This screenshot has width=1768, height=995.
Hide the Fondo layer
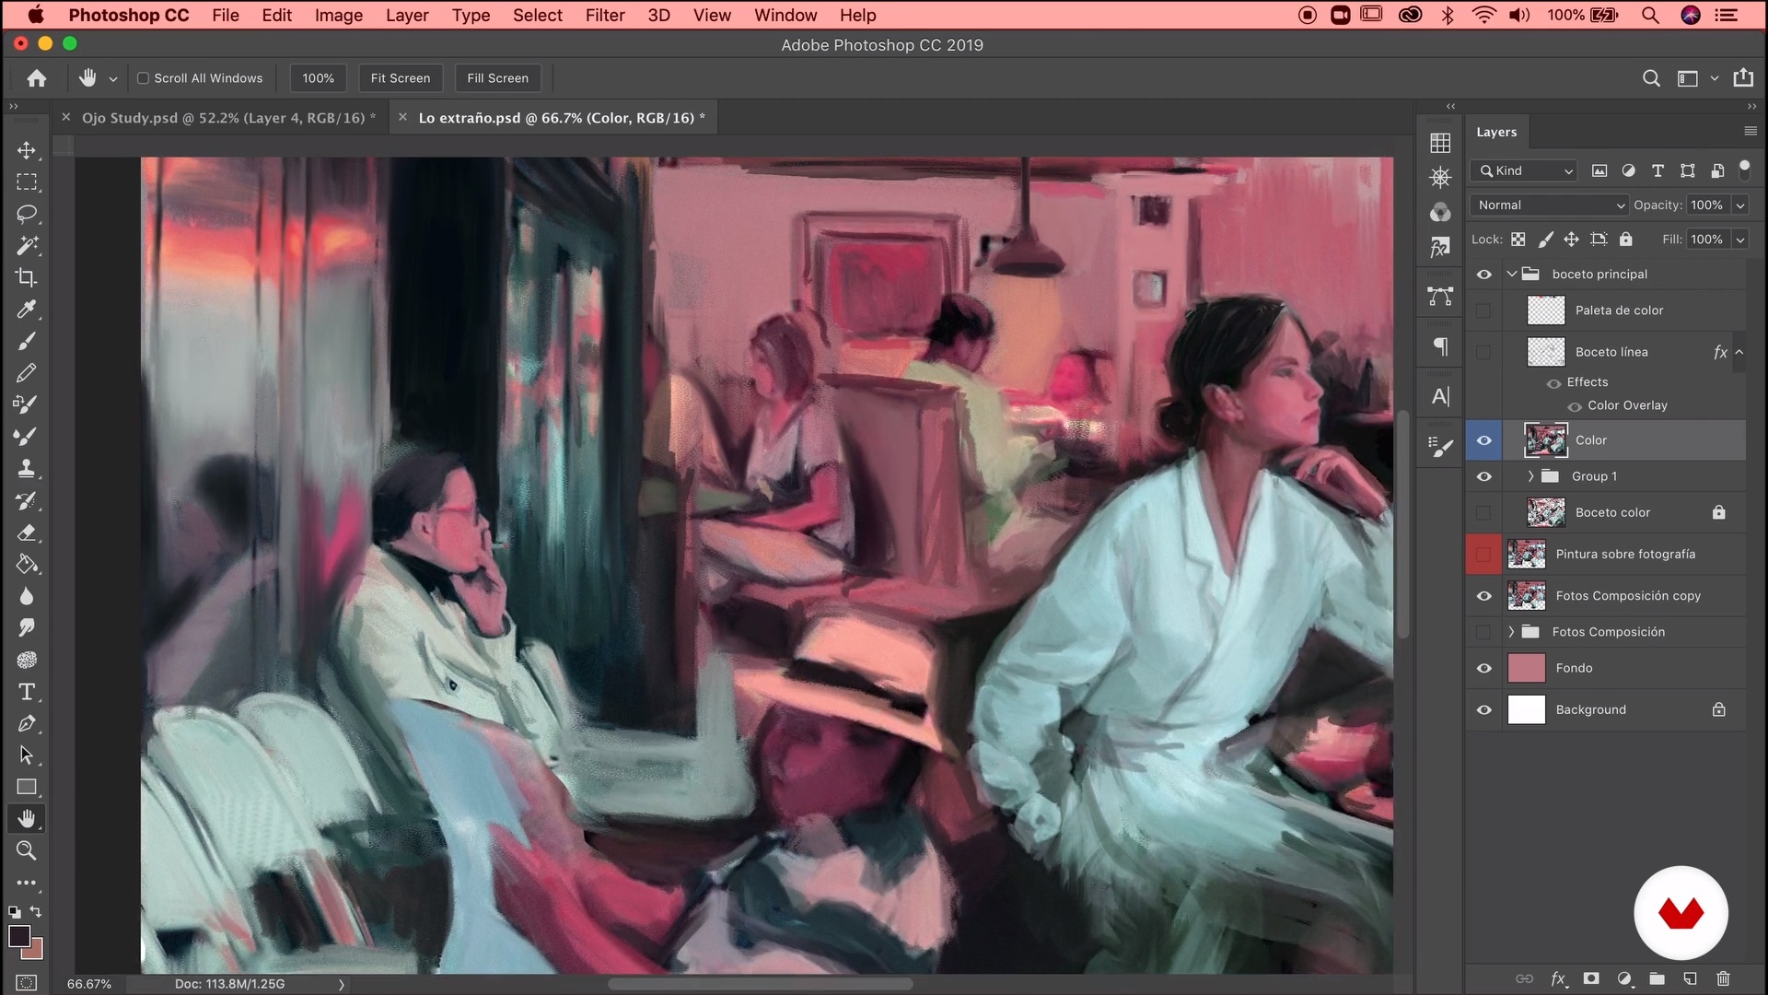click(1483, 668)
